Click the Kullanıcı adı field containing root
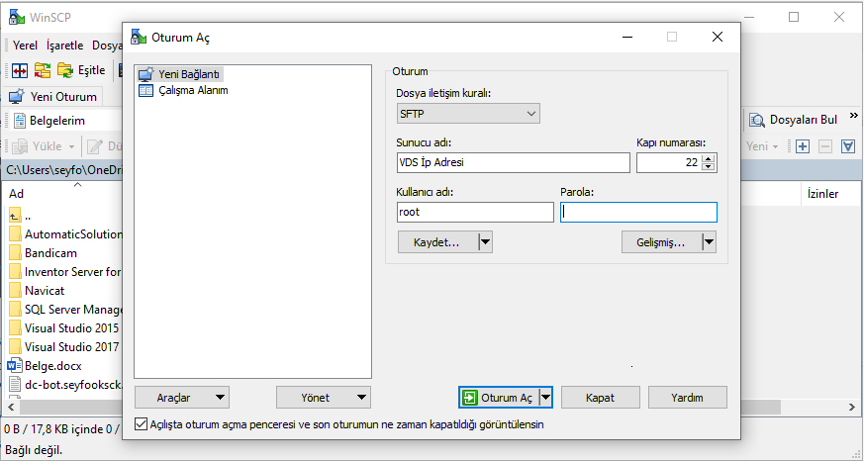Screen dimensions: 864x461 coord(475,212)
